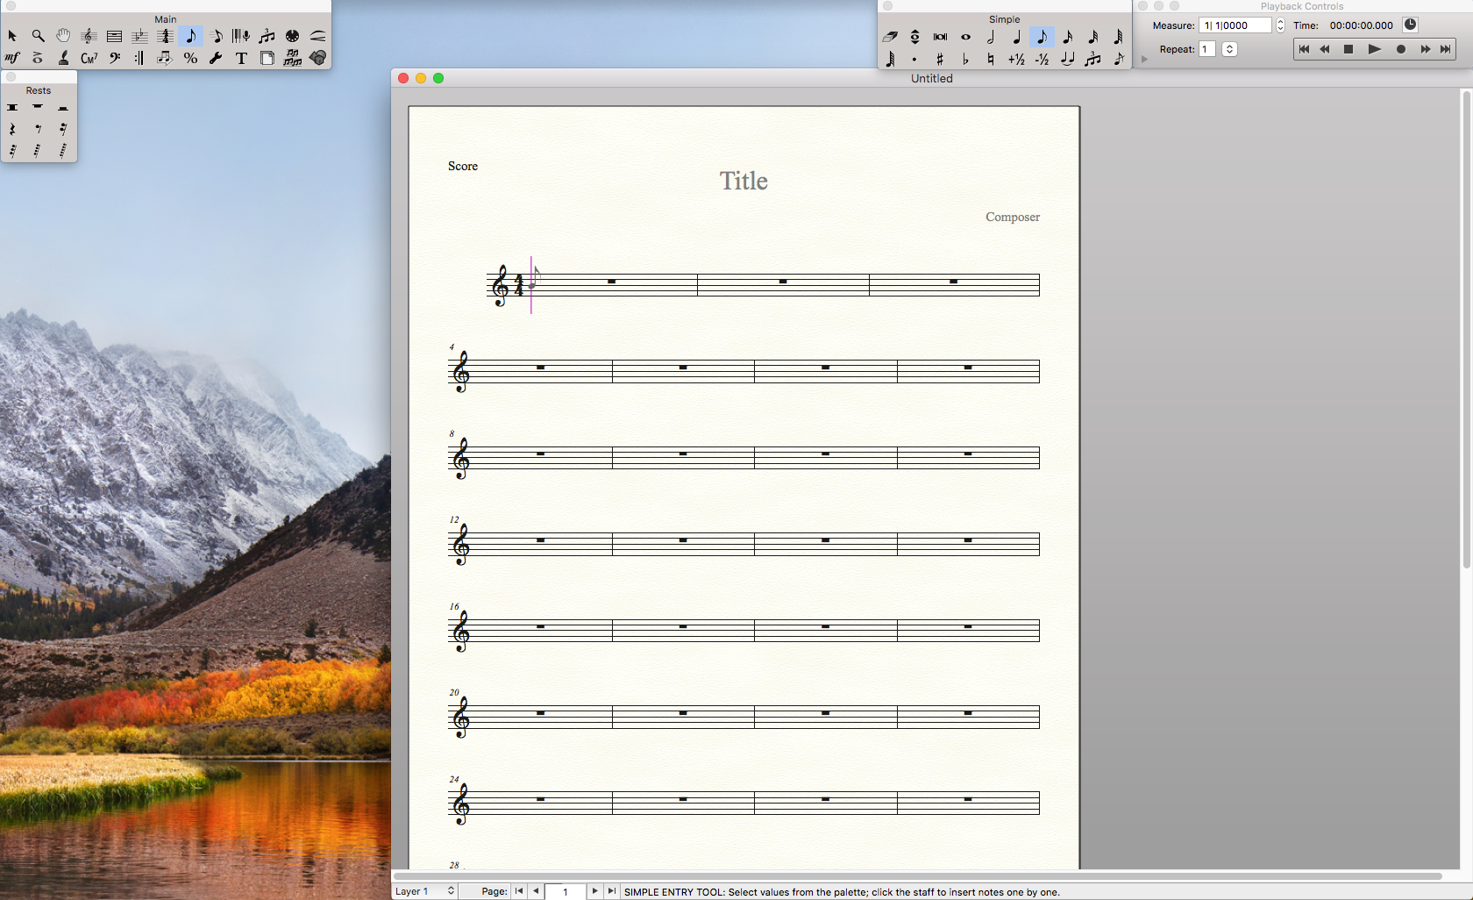Open the Layer 1 dropdown
This screenshot has width=1473, height=900.
pyautogui.click(x=425, y=891)
